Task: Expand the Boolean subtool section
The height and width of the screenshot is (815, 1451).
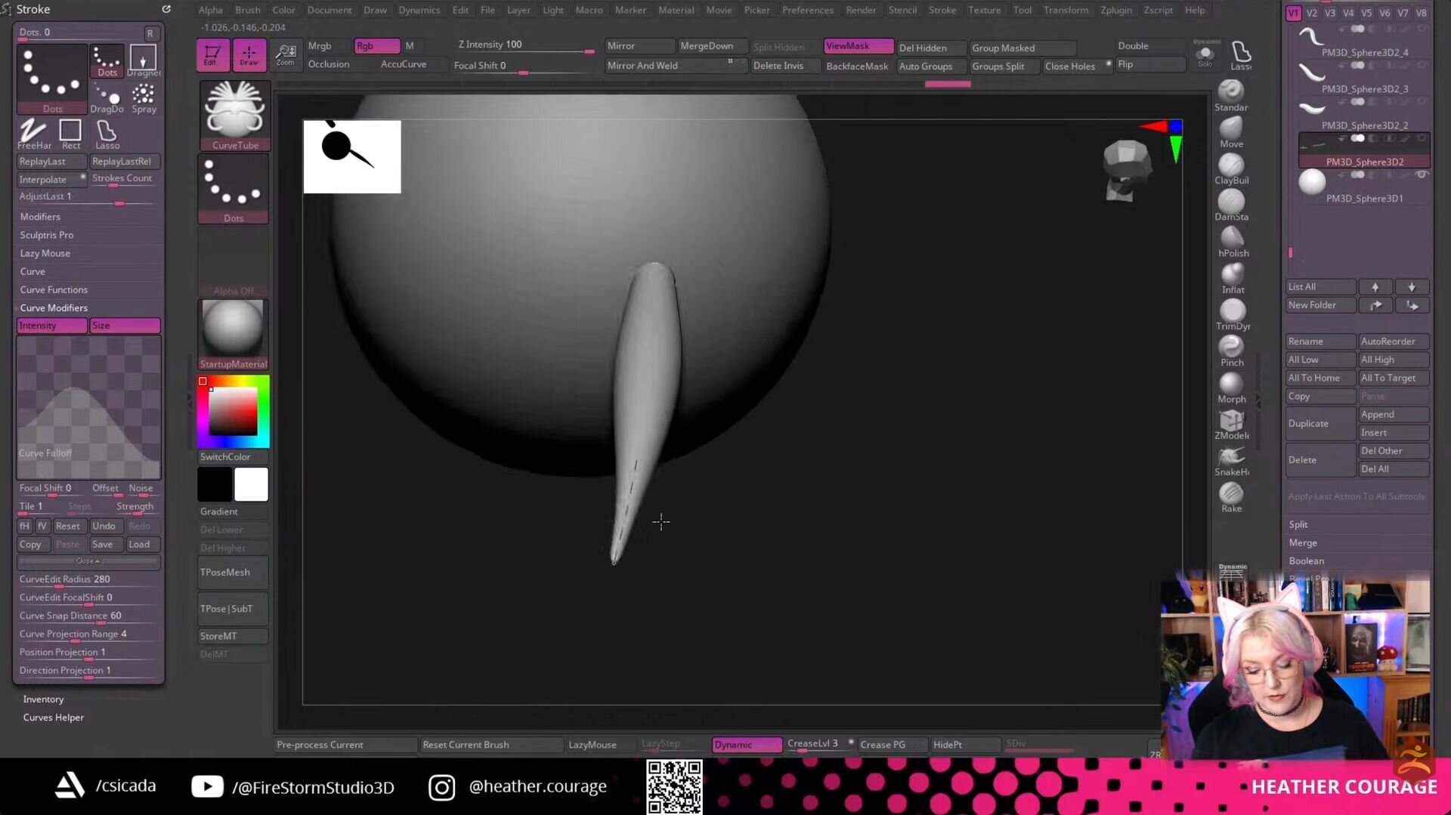Action: click(x=1307, y=560)
